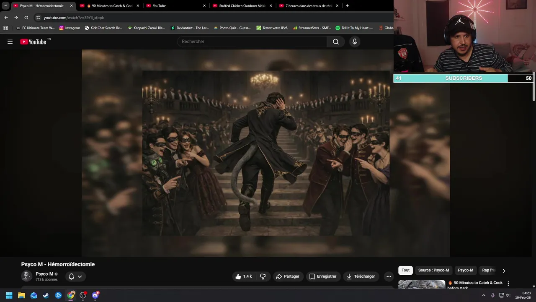Close the 90 Minutes to Catch & Cook tab
Image resolution: width=536 pixels, height=302 pixels.
[x=138, y=6]
